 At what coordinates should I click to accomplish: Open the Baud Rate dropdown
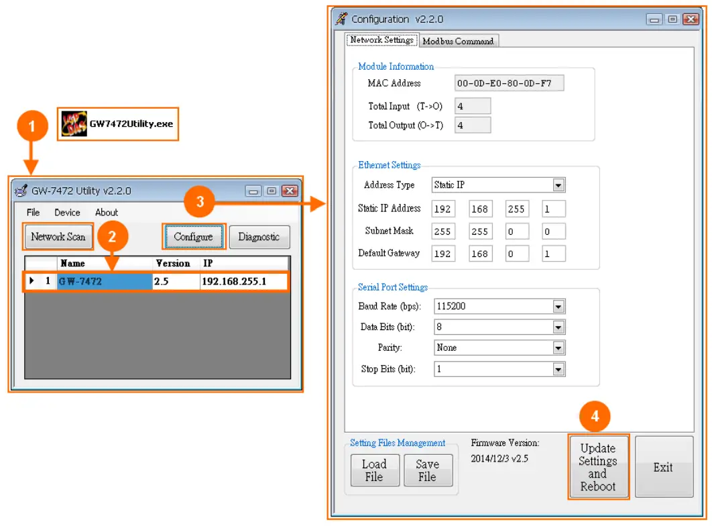click(558, 306)
